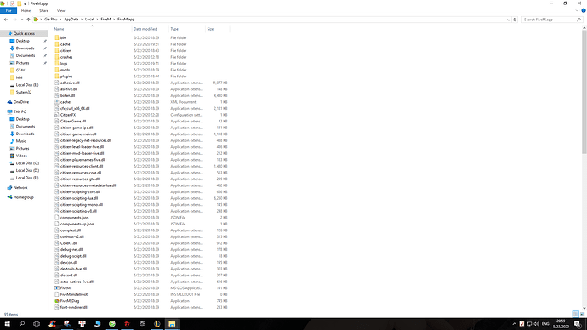Switch to Large icons view in status bar
This screenshot has width=587, height=330.
point(582,314)
